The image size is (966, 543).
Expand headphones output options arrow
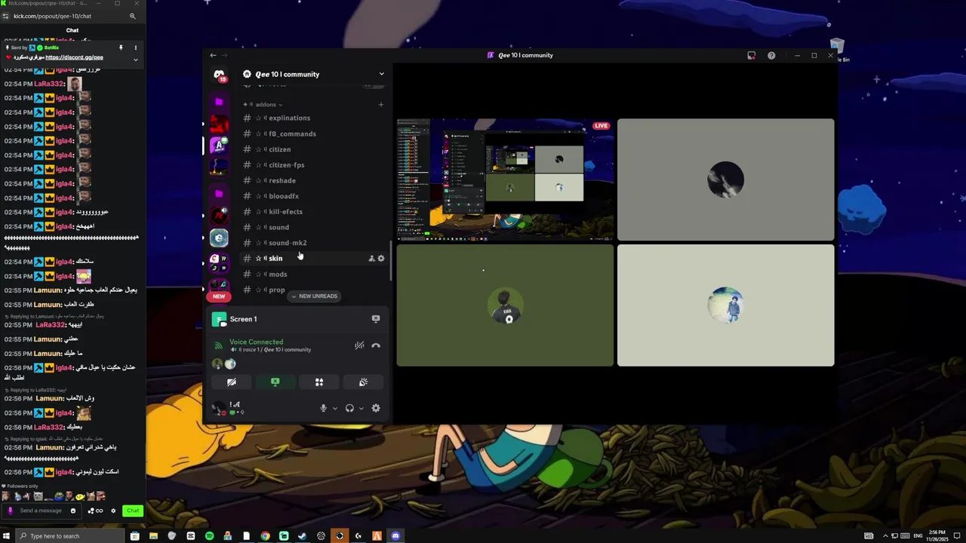pos(361,408)
